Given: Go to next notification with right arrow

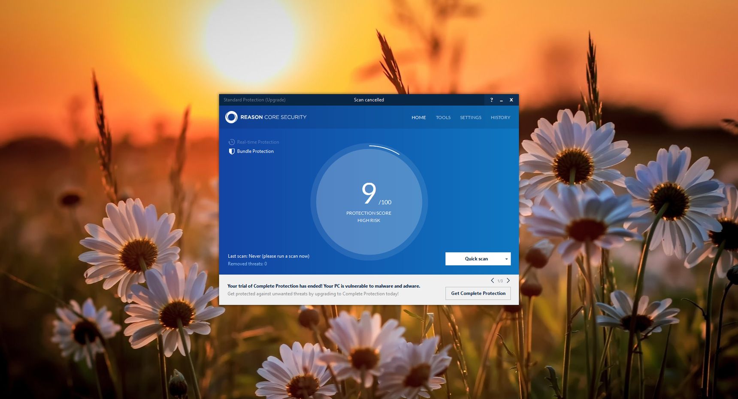Looking at the screenshot, I should pos(508,281).
